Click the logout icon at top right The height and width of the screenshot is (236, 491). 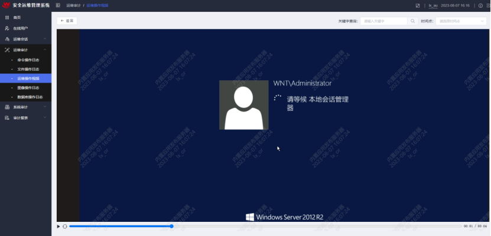489,6
